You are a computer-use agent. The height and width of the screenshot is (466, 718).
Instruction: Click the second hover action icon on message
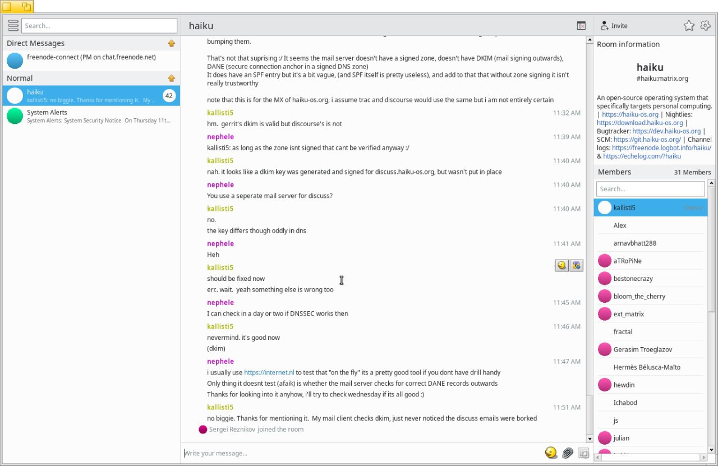point(576,265)
